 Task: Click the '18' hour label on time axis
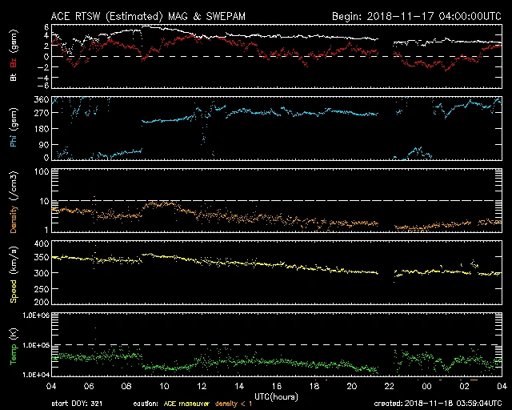click(x=314, y=387)
